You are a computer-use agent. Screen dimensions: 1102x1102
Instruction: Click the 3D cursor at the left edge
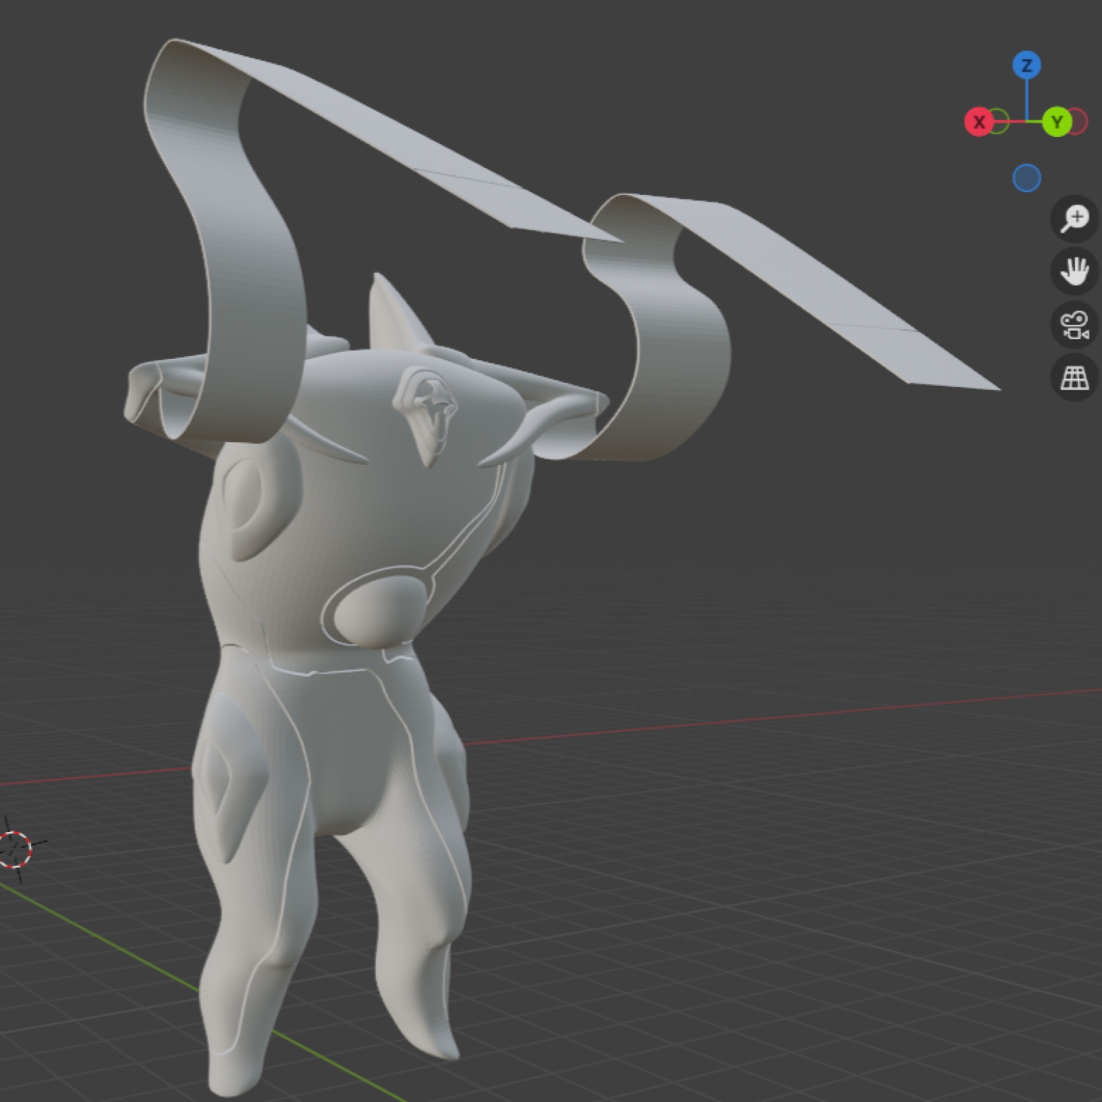(x=15, y=849)
